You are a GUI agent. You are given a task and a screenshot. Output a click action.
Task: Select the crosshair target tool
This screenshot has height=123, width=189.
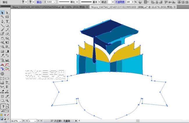2,74
